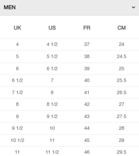Choose US size 11 1/2
Viewport: 139px width, 156px height.
coord(52,152)
